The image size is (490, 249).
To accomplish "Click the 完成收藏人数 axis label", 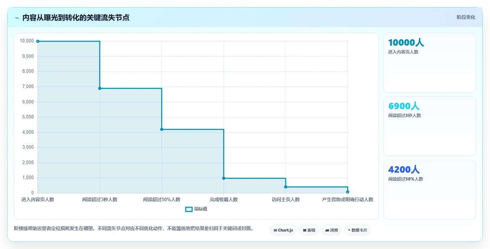I will pyautogui.click(x=224, y=199).
